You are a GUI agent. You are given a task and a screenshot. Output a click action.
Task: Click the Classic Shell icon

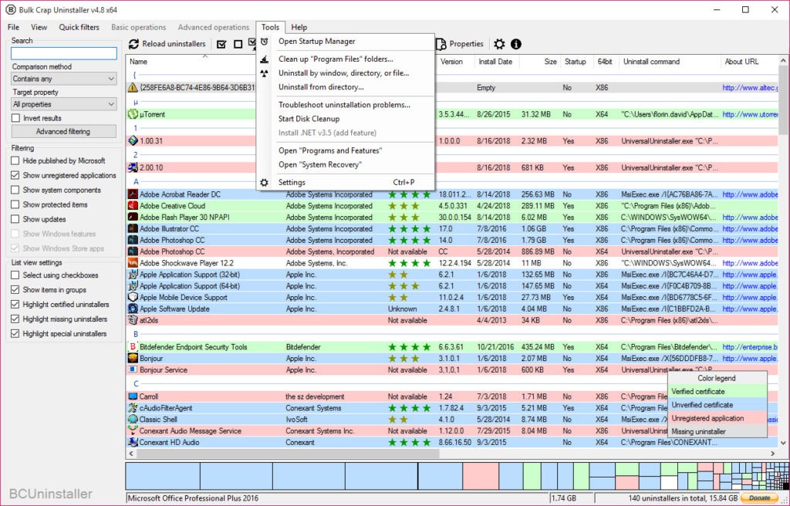(x=133, y=420)
